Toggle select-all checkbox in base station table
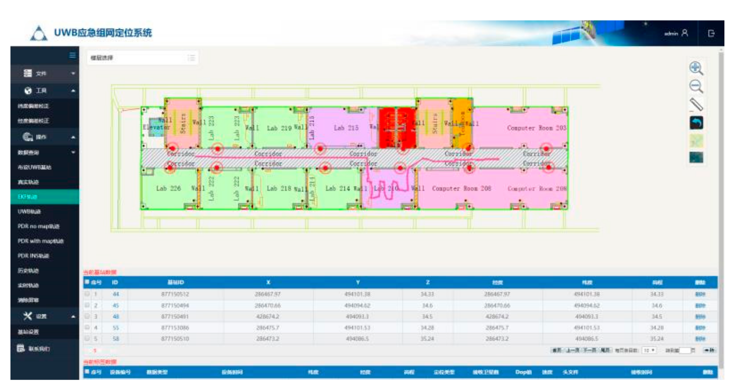The image size is (736, 389). point(87,282)
